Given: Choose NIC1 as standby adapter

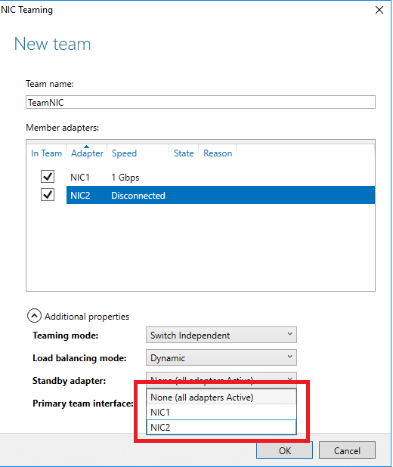Looking at the screenshot, I should (x=221, y=412).
